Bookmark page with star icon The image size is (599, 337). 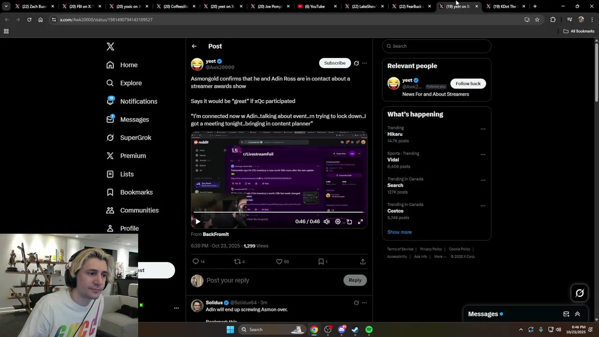(537, 20)
